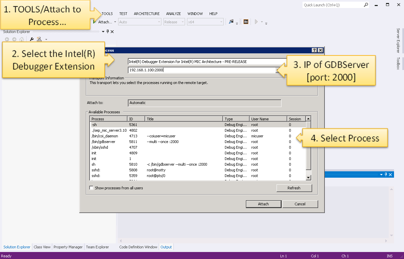Click the Properties wrench icon in Solution Explorer
This screenshot has height=259, width=404.
[32, 39]
